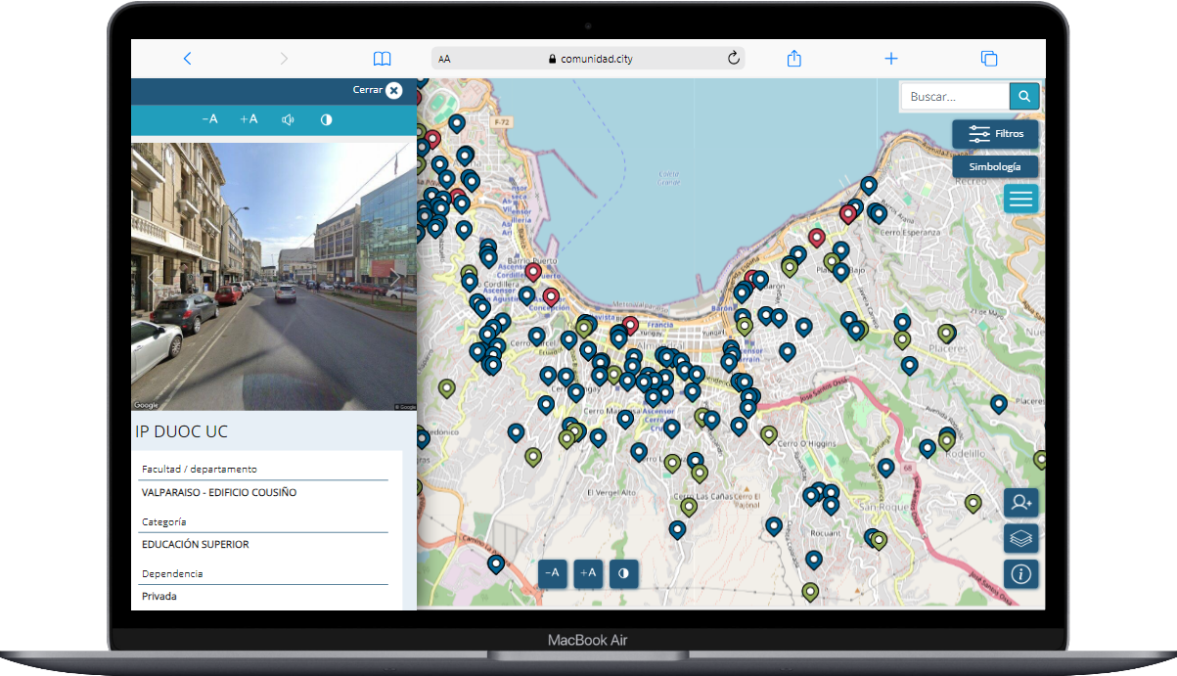Viewport: 1177px width, 676px height.
Task: Go back with Safari's back arrow
Action: coord(187,59)
